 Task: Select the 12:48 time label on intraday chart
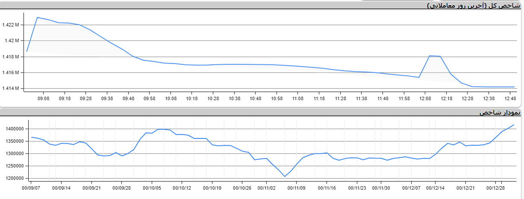click(x=509, y=98)
